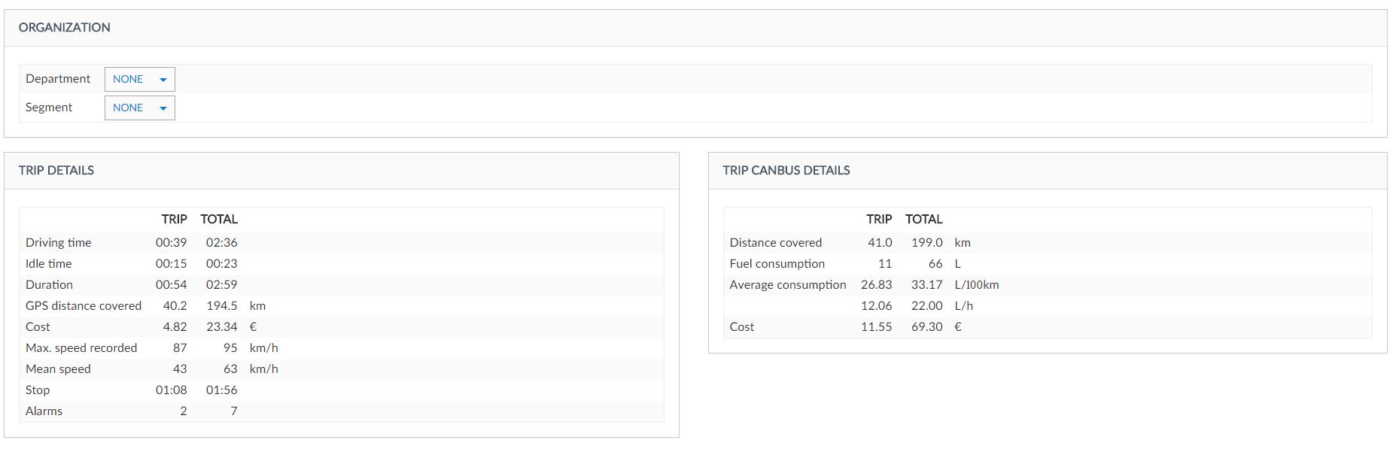Screen dimensions: 1399x449
Task: Click the Fuel consumption row label
Action: pos(777,264)
